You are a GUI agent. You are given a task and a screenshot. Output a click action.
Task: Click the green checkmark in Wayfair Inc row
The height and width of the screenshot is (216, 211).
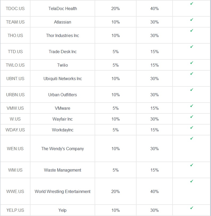(x=192, y=117)
